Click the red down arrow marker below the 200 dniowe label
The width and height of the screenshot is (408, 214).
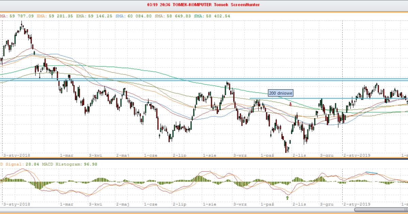point(290,104)
